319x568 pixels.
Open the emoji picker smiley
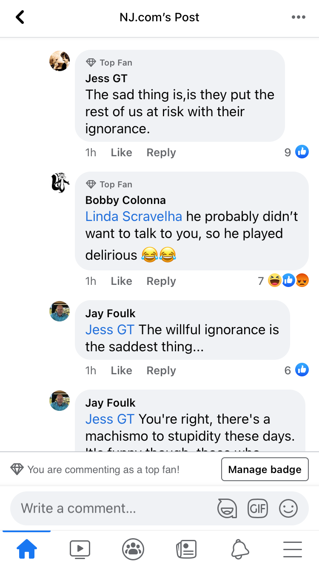coord(288,508)
